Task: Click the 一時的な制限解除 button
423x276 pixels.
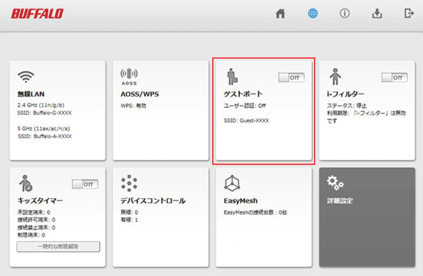Action: 58,246
